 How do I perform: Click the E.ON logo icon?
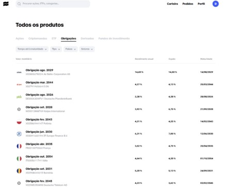(19, 85)
